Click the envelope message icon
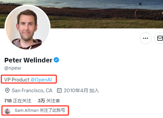163x118 pixels. pos(159,38)
